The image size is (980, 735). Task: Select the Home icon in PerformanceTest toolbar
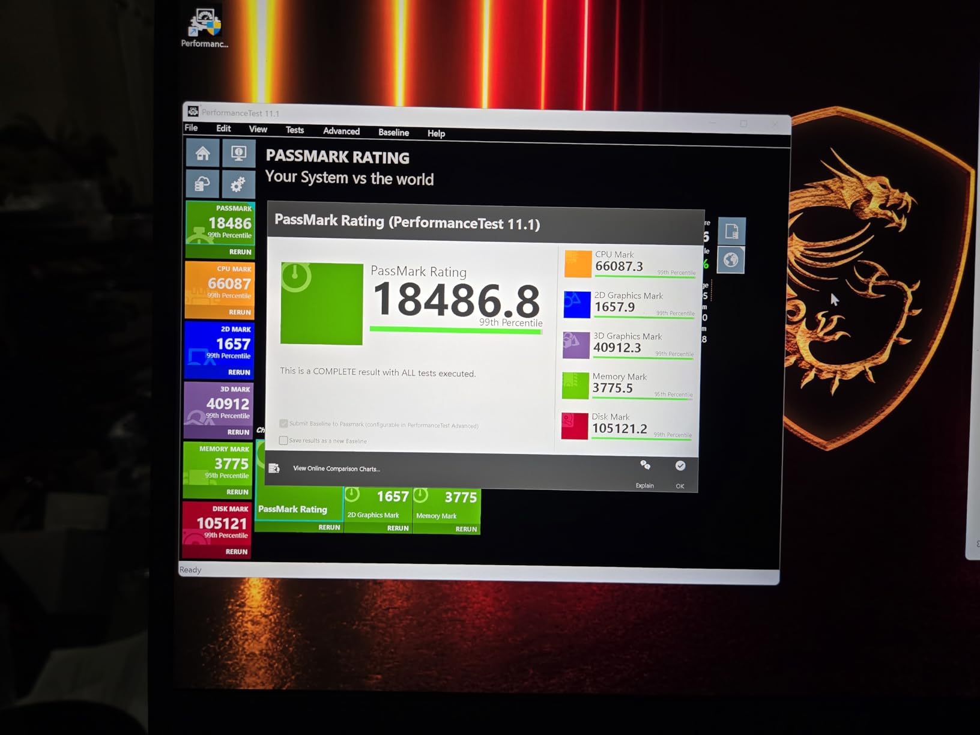(x=202, y=154)
